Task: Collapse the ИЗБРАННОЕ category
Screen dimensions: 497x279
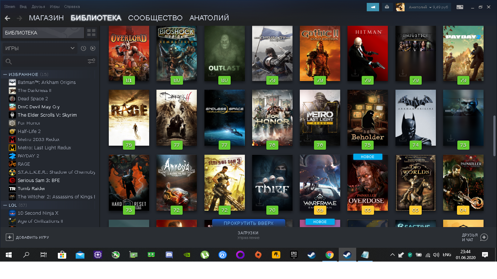Action: pyautogui.click(x=5, y=74)
